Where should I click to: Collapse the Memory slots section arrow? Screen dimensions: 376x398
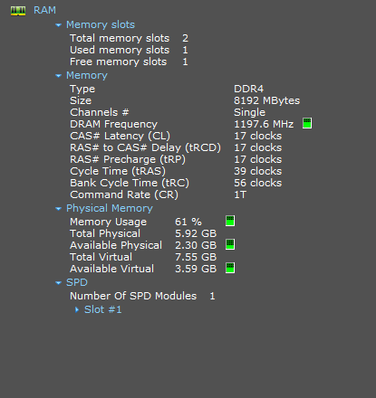[59, 25]
